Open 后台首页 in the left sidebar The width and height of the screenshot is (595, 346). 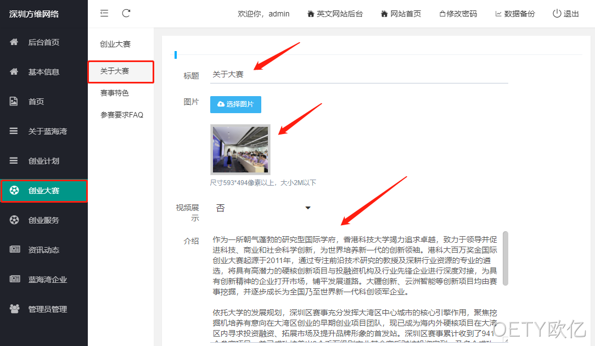[x=44, y=42]
